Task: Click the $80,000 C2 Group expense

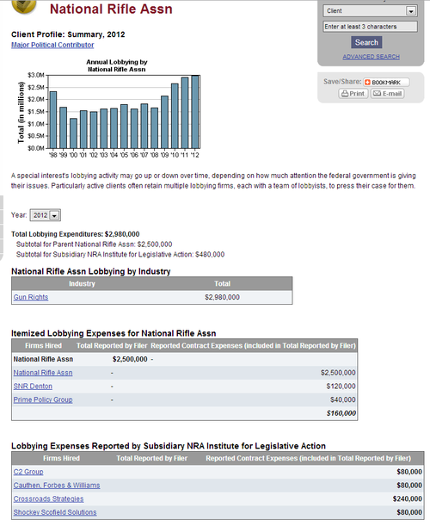Action: (x=409, y=472)
